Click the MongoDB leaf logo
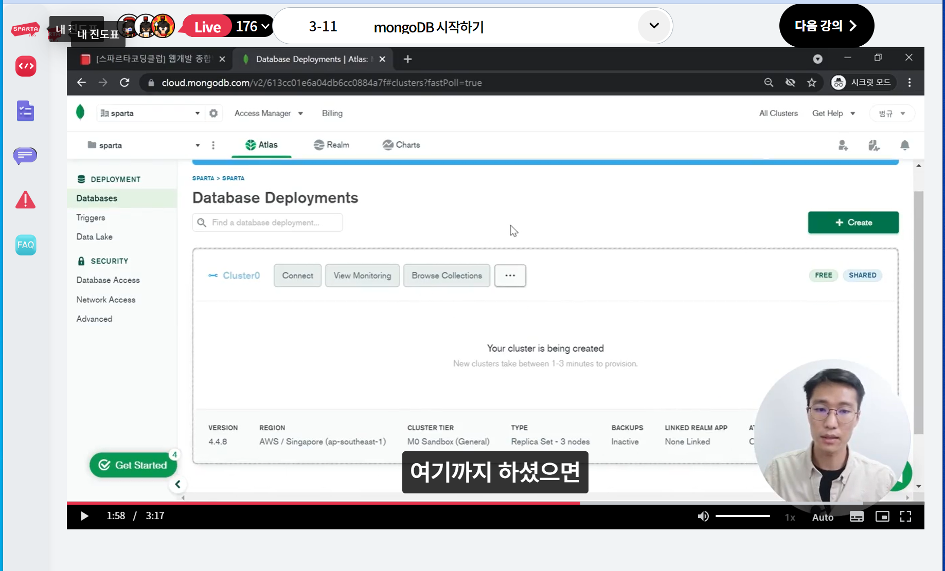The height and width of the screenshot is (571, 945). [80, 112]
